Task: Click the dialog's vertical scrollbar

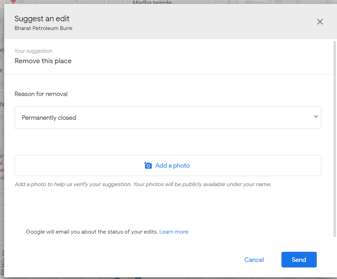Action: click(x=335, y=139)
